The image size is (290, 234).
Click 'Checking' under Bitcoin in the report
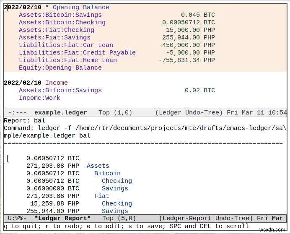(117, 181)
